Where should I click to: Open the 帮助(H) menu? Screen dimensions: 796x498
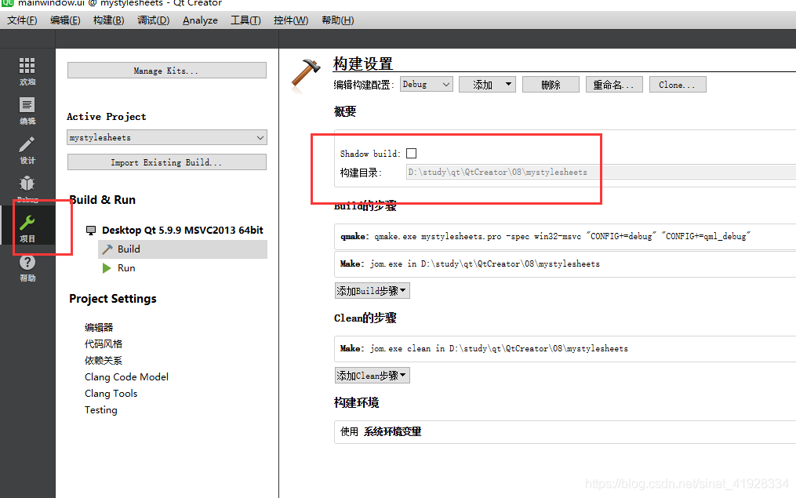[337, 20]
